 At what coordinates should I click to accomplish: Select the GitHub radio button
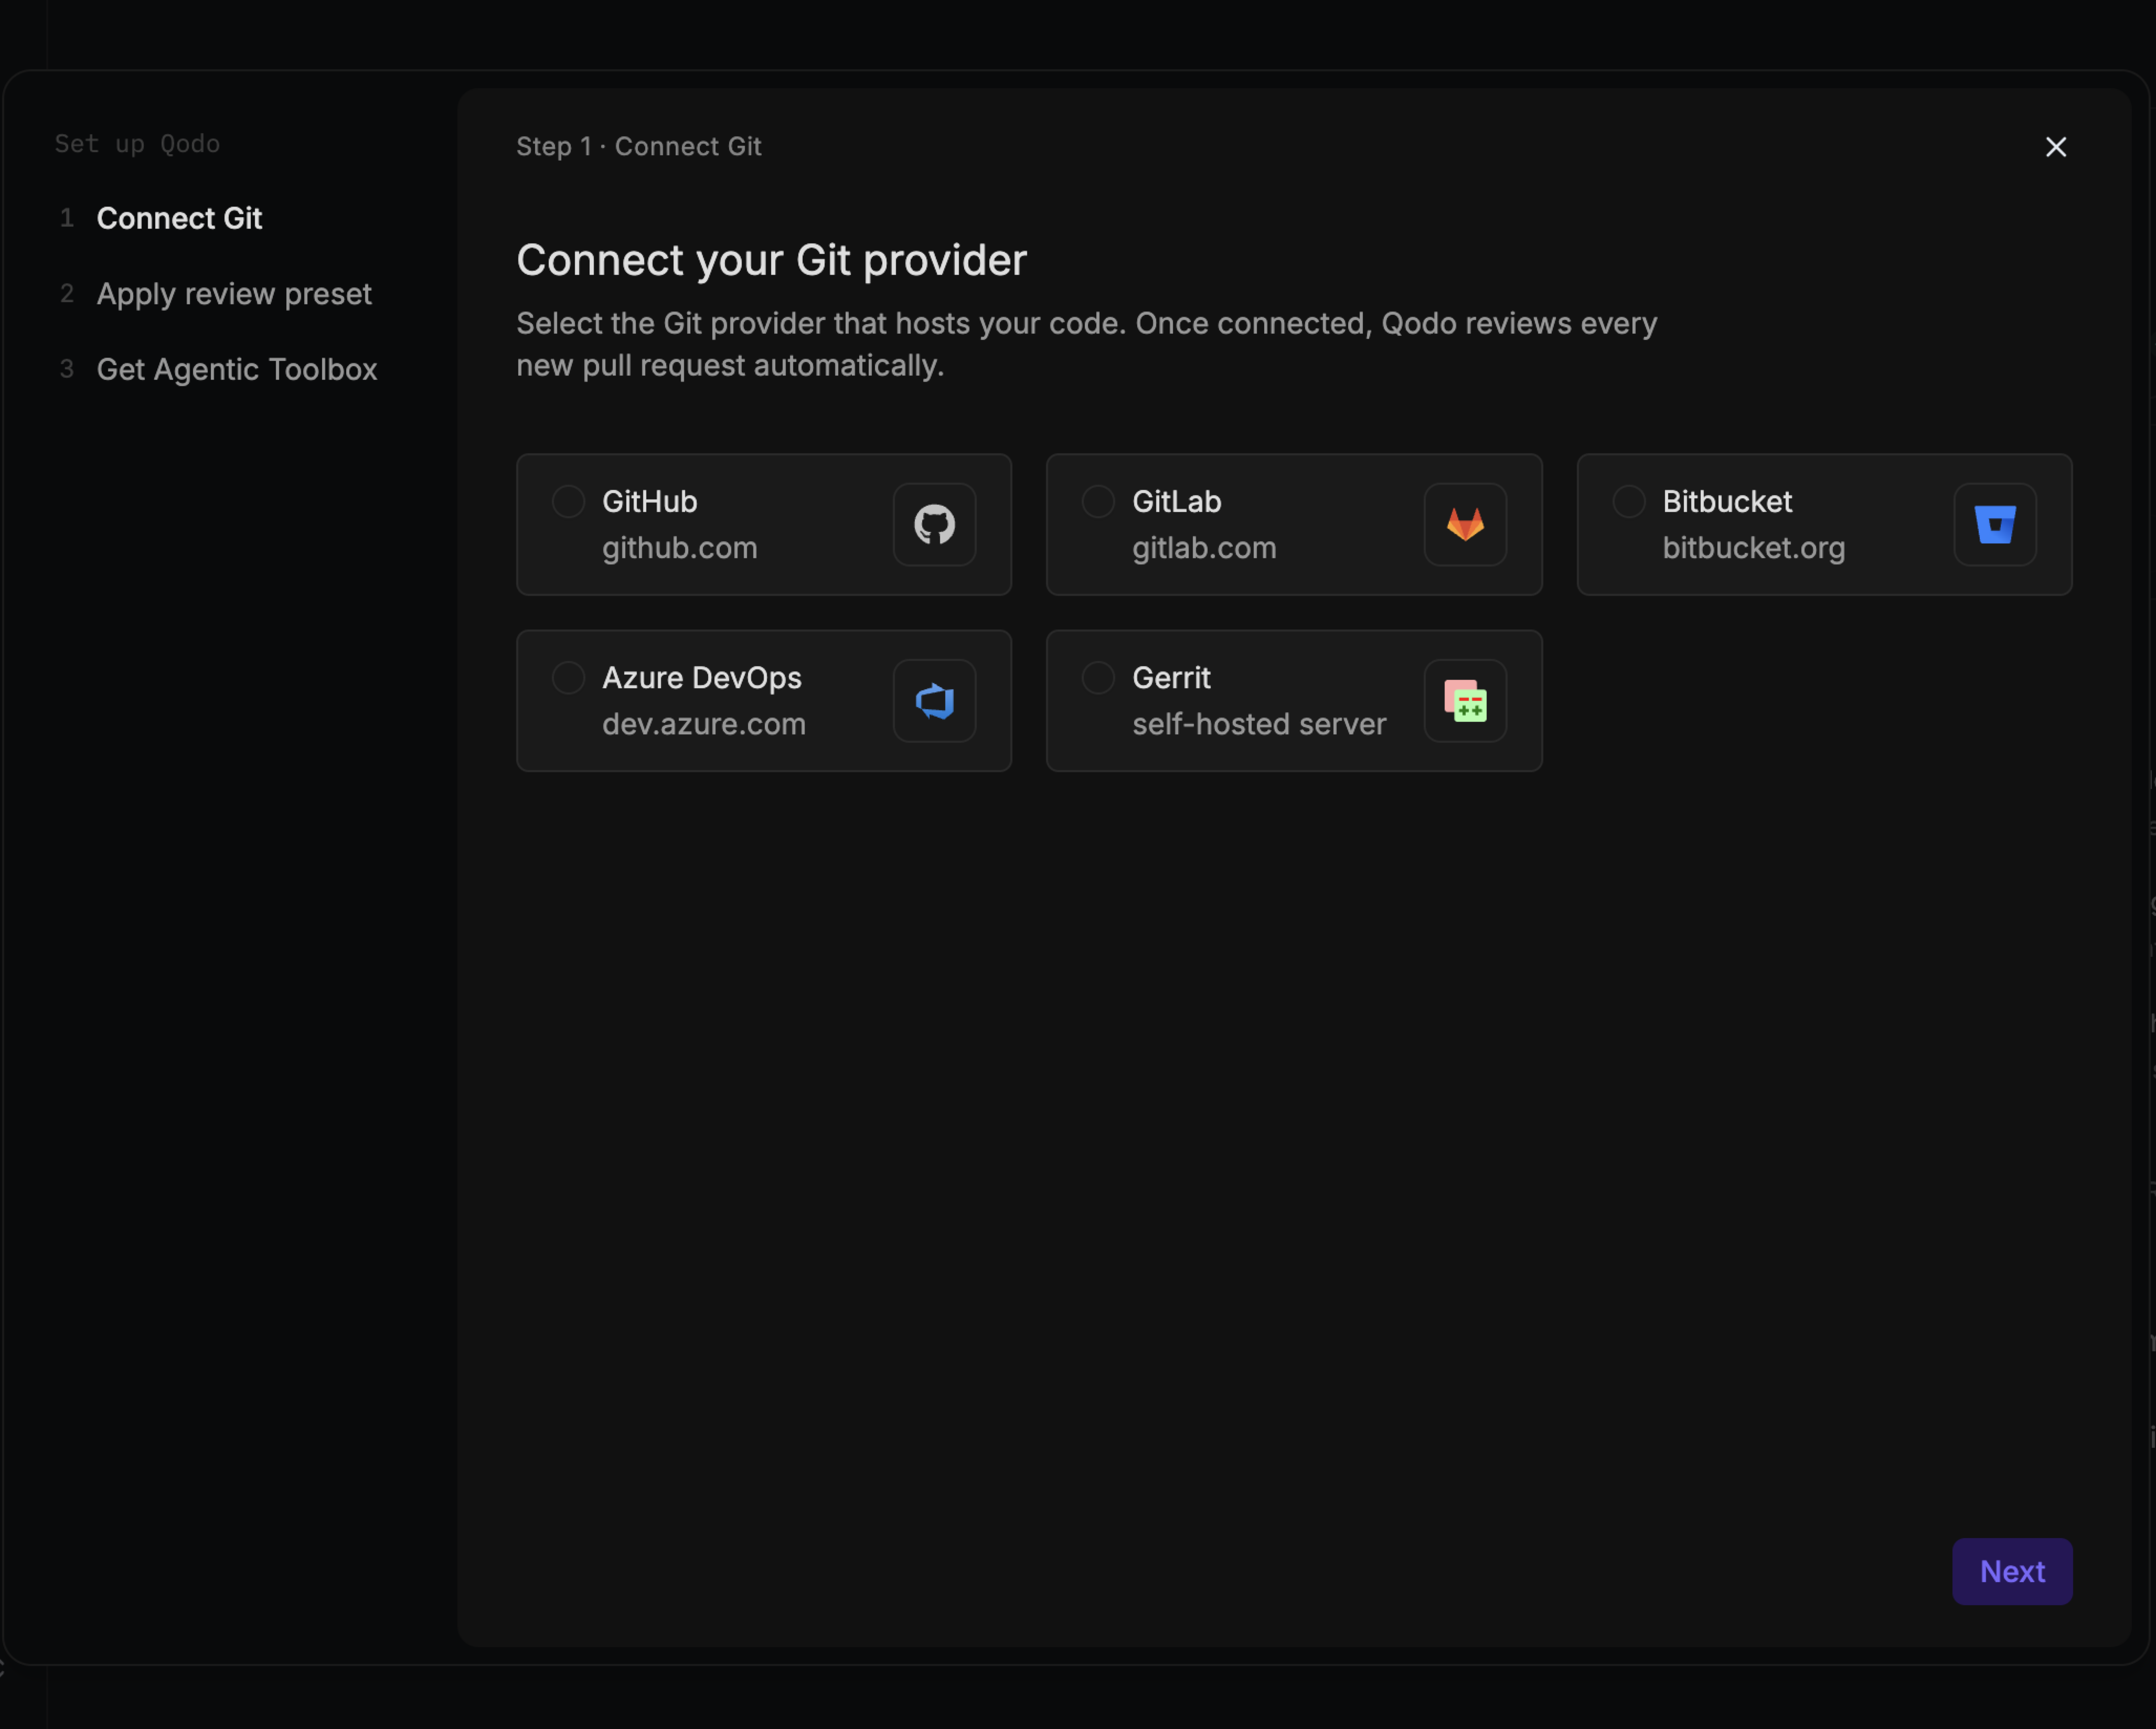point(568,501)
